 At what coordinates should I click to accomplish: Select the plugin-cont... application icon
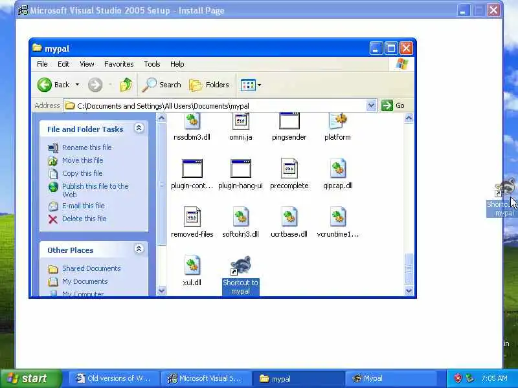192,169
